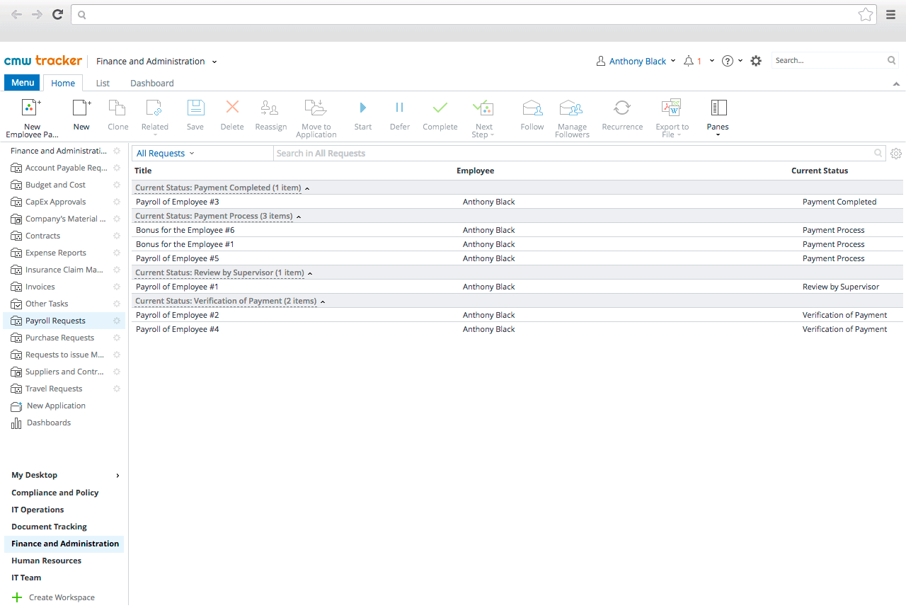
Task: Open the Document Tracking workspace
Action: click(49, 527)
